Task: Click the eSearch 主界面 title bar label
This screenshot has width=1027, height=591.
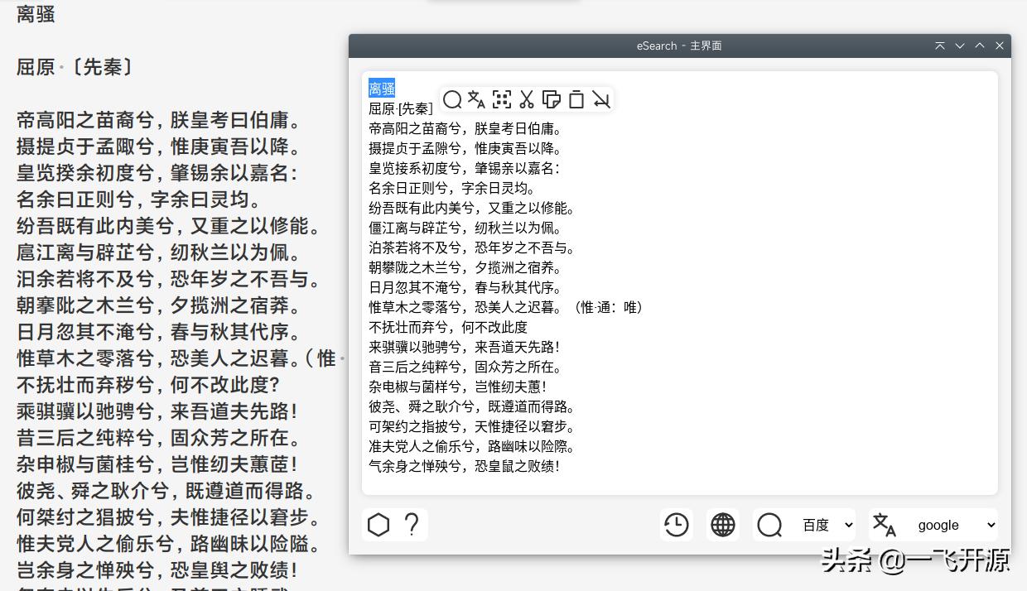Action: coord(679,46)
